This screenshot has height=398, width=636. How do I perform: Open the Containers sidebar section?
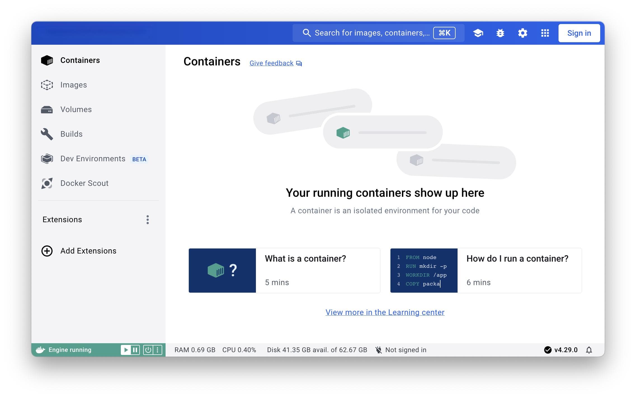coord(98,60)
